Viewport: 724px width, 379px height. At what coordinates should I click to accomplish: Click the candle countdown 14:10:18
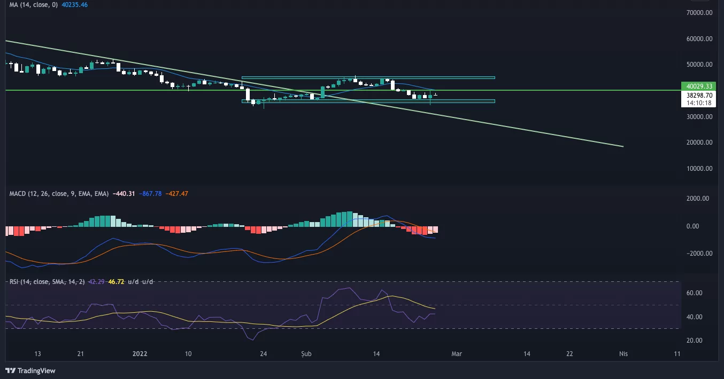pyautogui.click(x=698, y=103)
